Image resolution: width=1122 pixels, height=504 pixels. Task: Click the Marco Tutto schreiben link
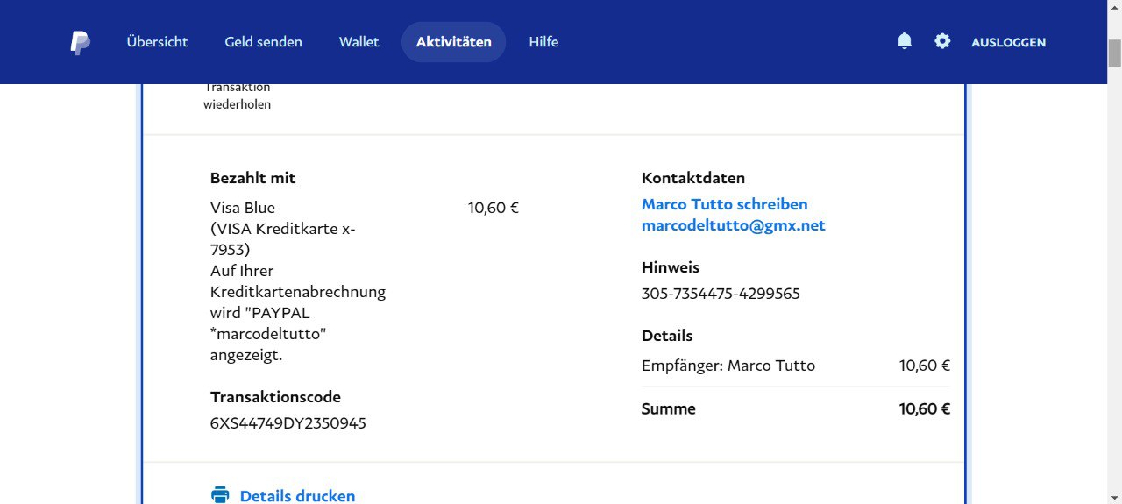(x=724, y=204)
